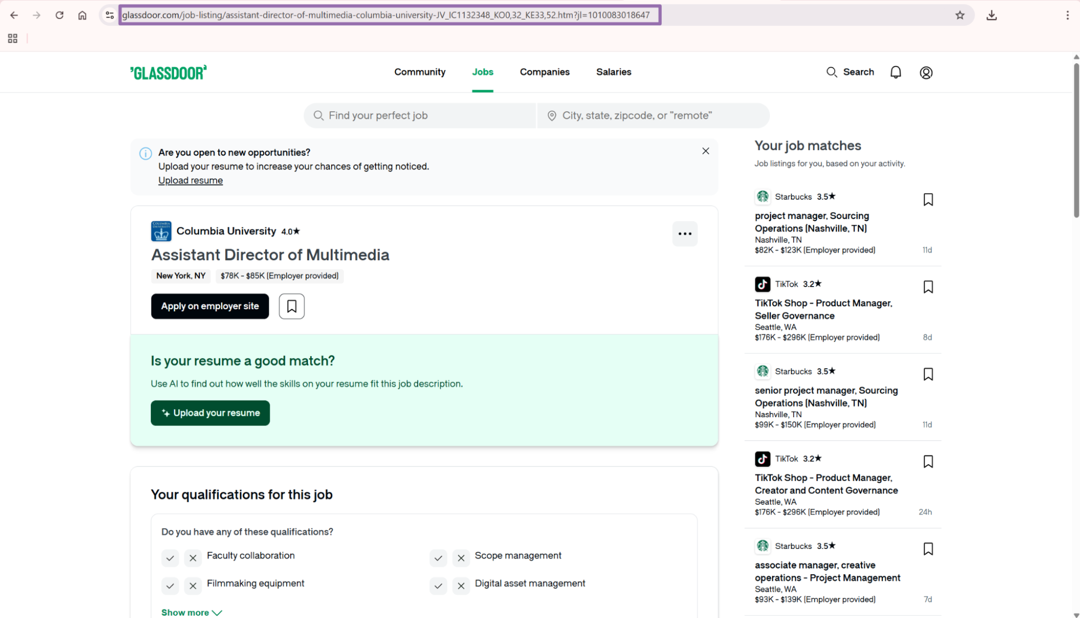Reject Digital asset management qualification with X

461,586
